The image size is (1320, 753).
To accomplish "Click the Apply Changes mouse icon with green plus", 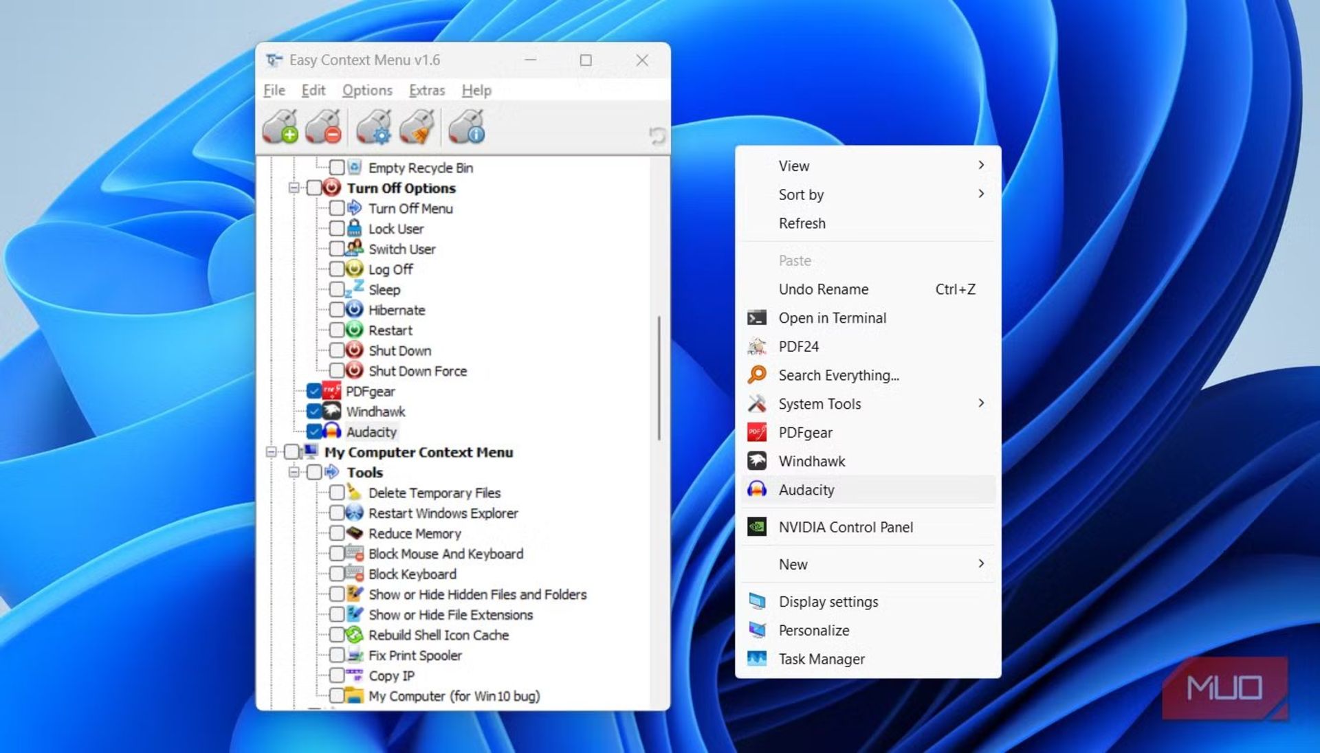I will pos(278,127).
